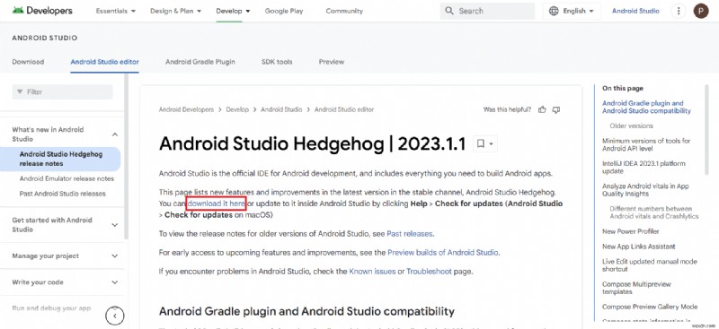719x329 pixels.
Task: Jump to New App Links Assistant section
Action: coord(639,247)
